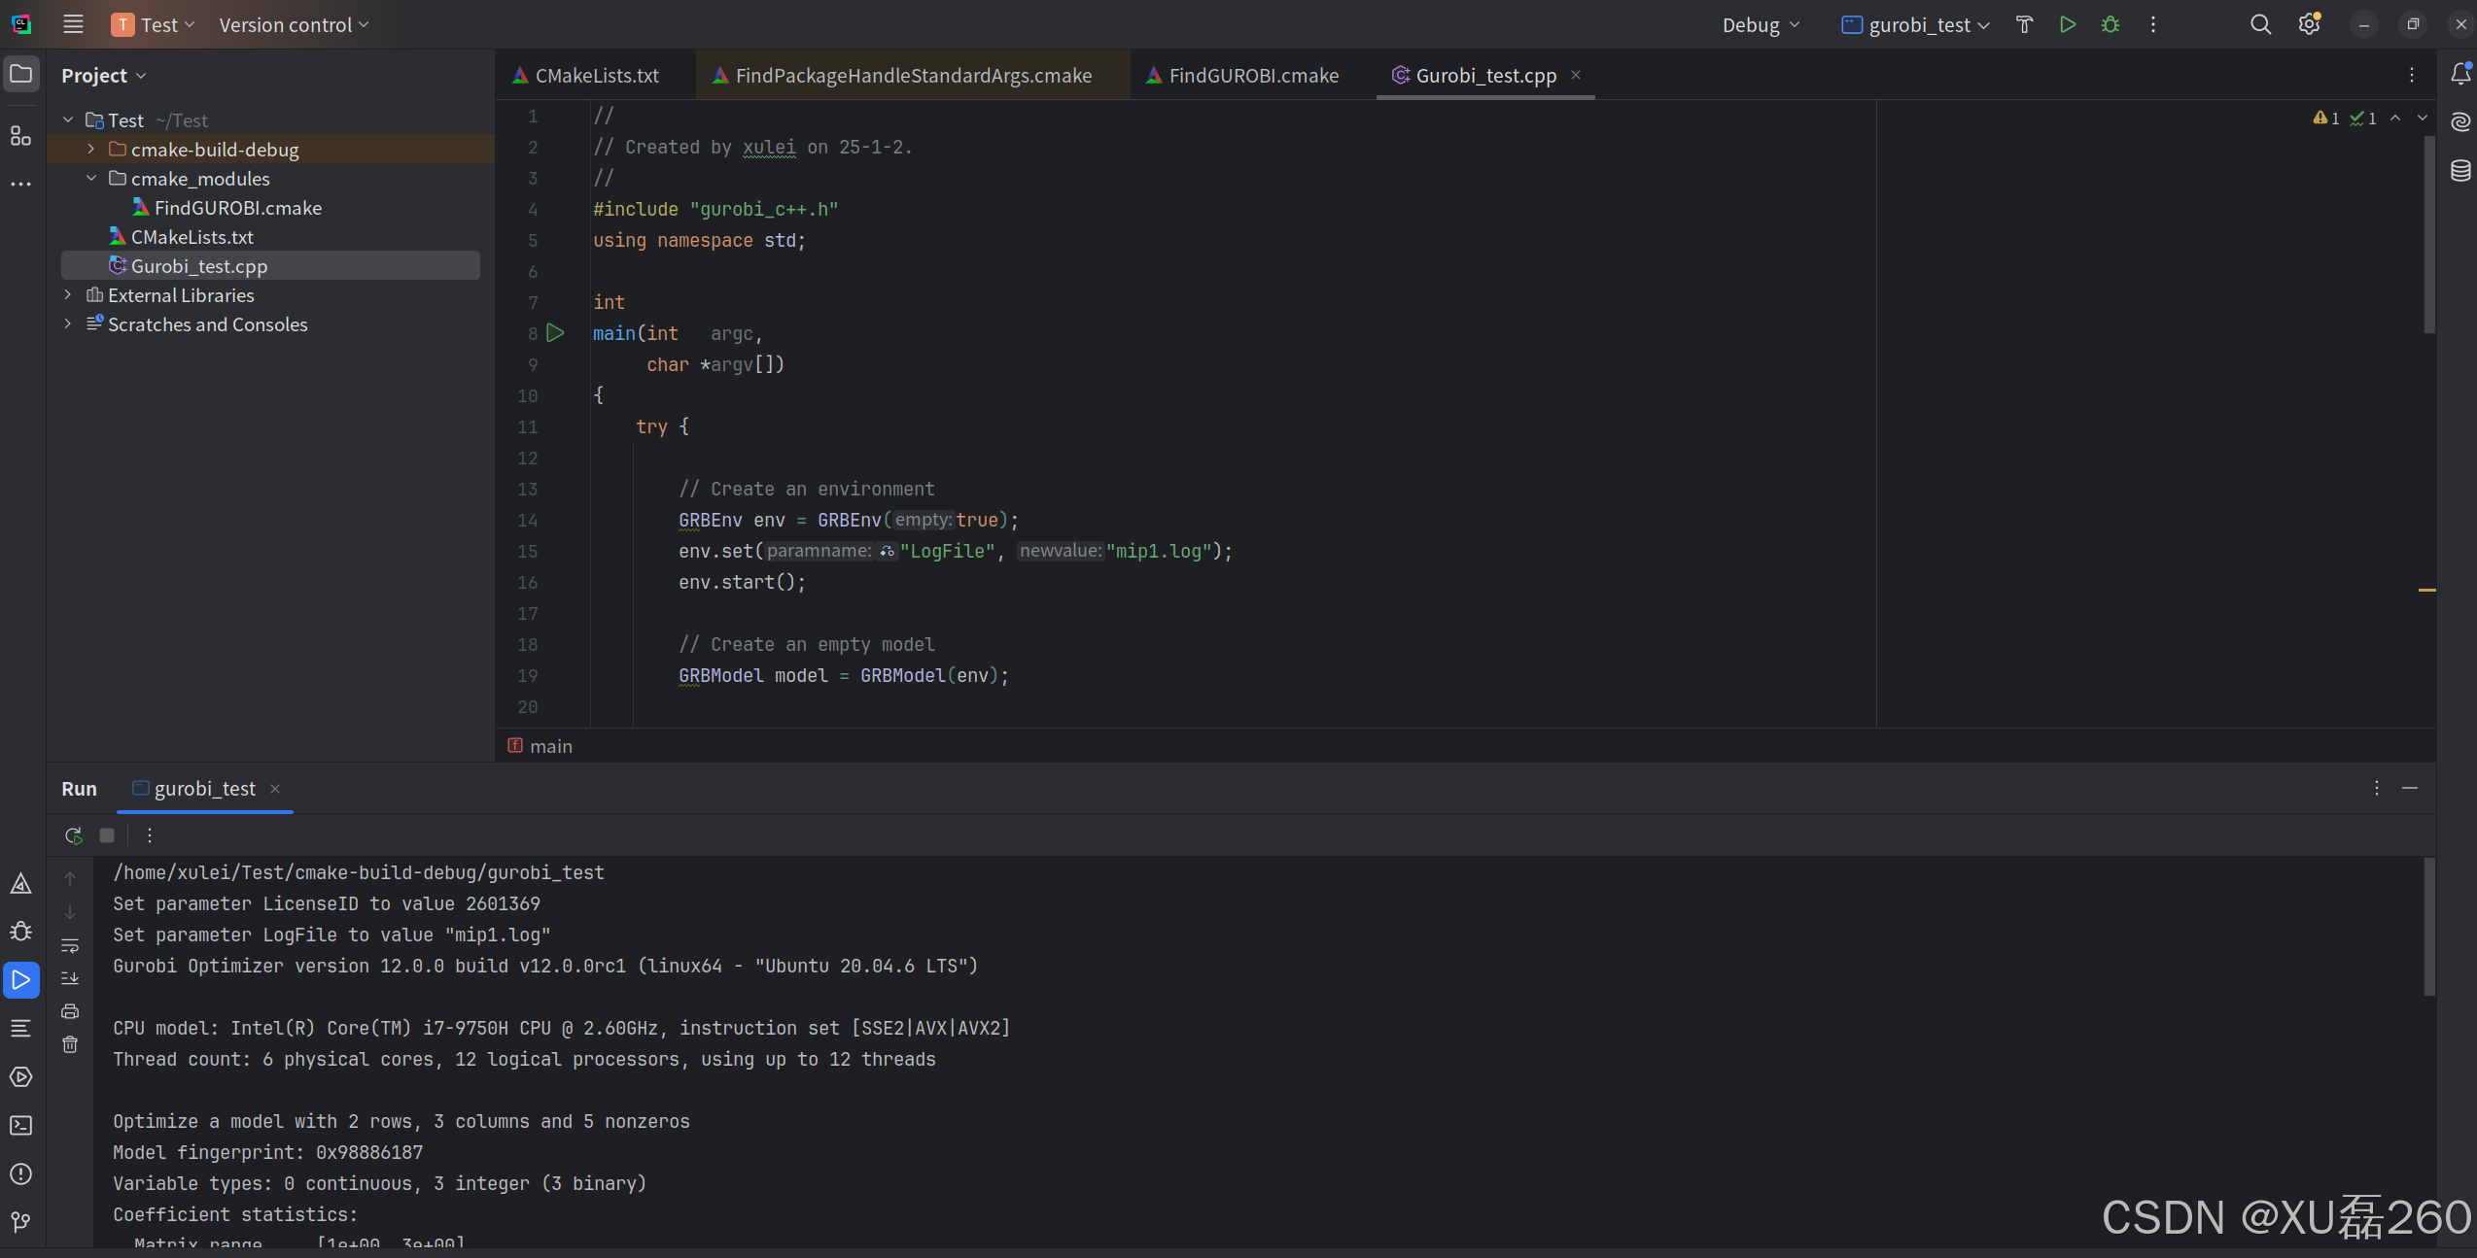Toggle soft-wrap in the Run console
This screenshot has width=2477, height=1258.
click(x=70, y=945)
